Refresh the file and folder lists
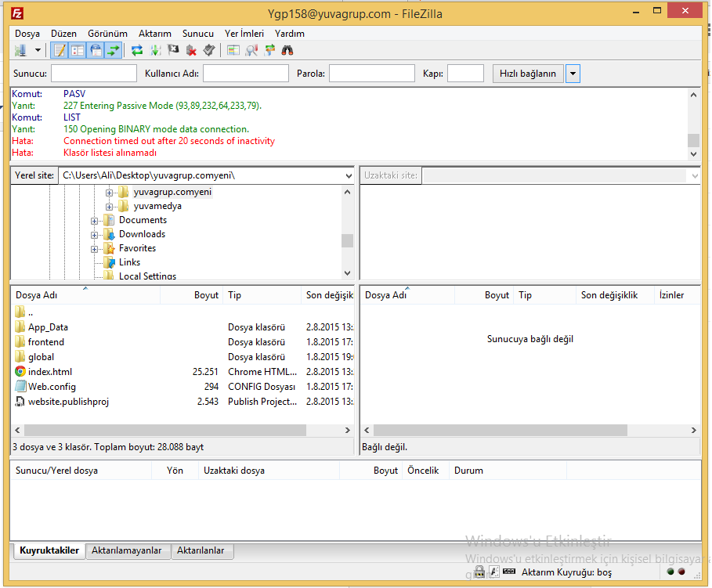Screen dimensions: 712x588 136,50
